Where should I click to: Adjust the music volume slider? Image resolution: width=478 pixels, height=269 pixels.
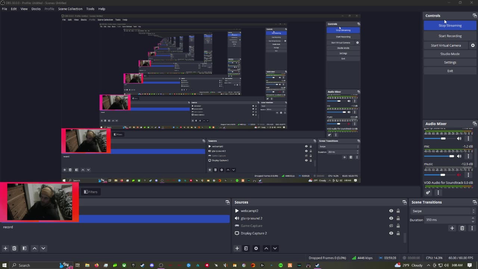(x=440, y=174)
